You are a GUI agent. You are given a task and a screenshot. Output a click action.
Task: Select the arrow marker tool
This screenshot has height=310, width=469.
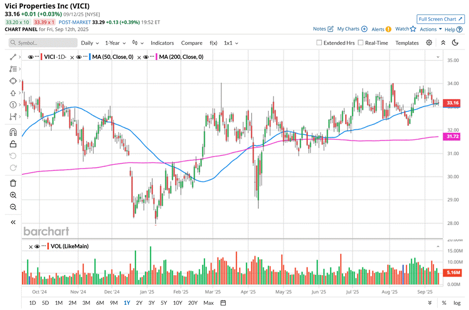pos(13,93)
